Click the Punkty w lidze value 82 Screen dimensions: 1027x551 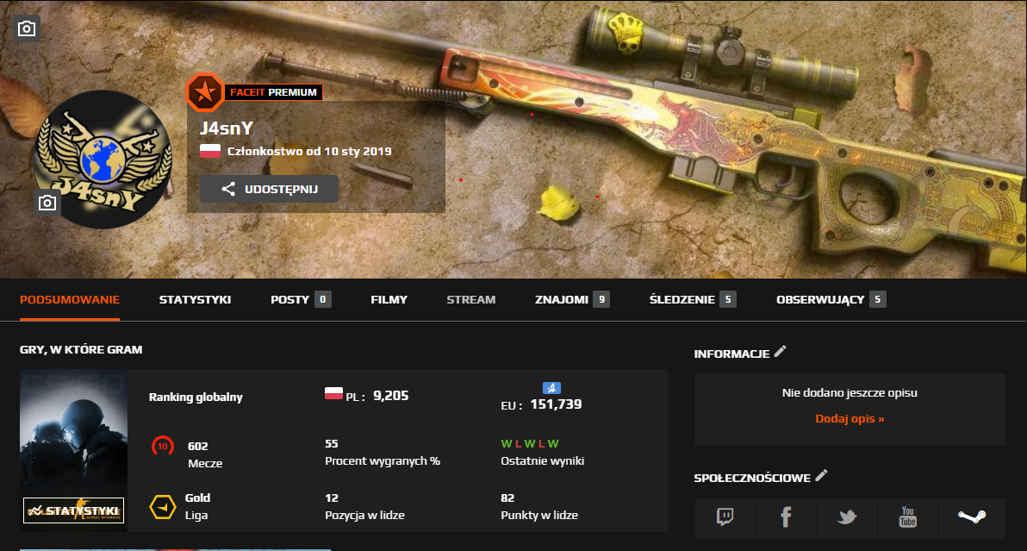tap(507, 498)
